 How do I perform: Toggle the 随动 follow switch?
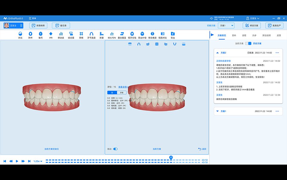(x=115, y=149)
